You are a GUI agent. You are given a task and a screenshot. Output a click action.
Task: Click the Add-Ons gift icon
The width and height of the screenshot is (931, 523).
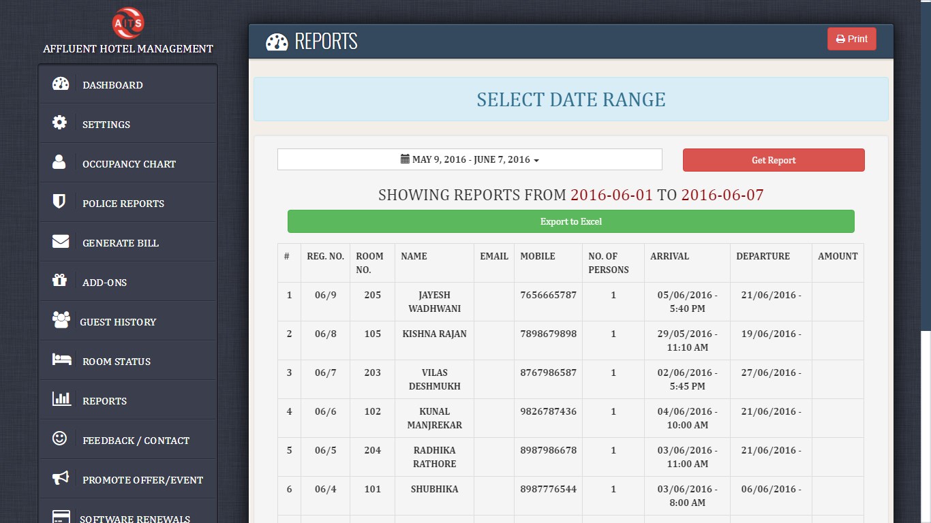[59, 280]
